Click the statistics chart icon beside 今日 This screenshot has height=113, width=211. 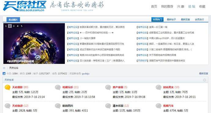(x=4, y=74)
